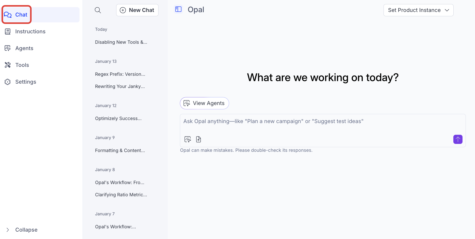The width and height of the screenshot is (475, 239).
Task: Click the Collapse chevron in the sidebar
Action: tap(8, 230)
